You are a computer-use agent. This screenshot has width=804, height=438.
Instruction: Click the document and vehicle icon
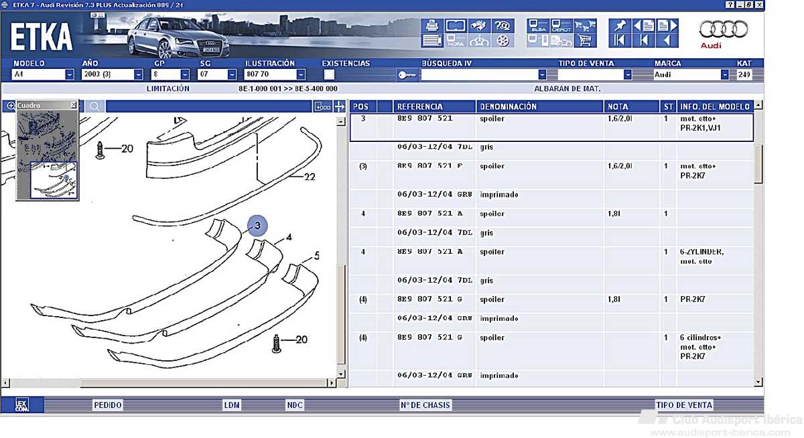[561, 41]
